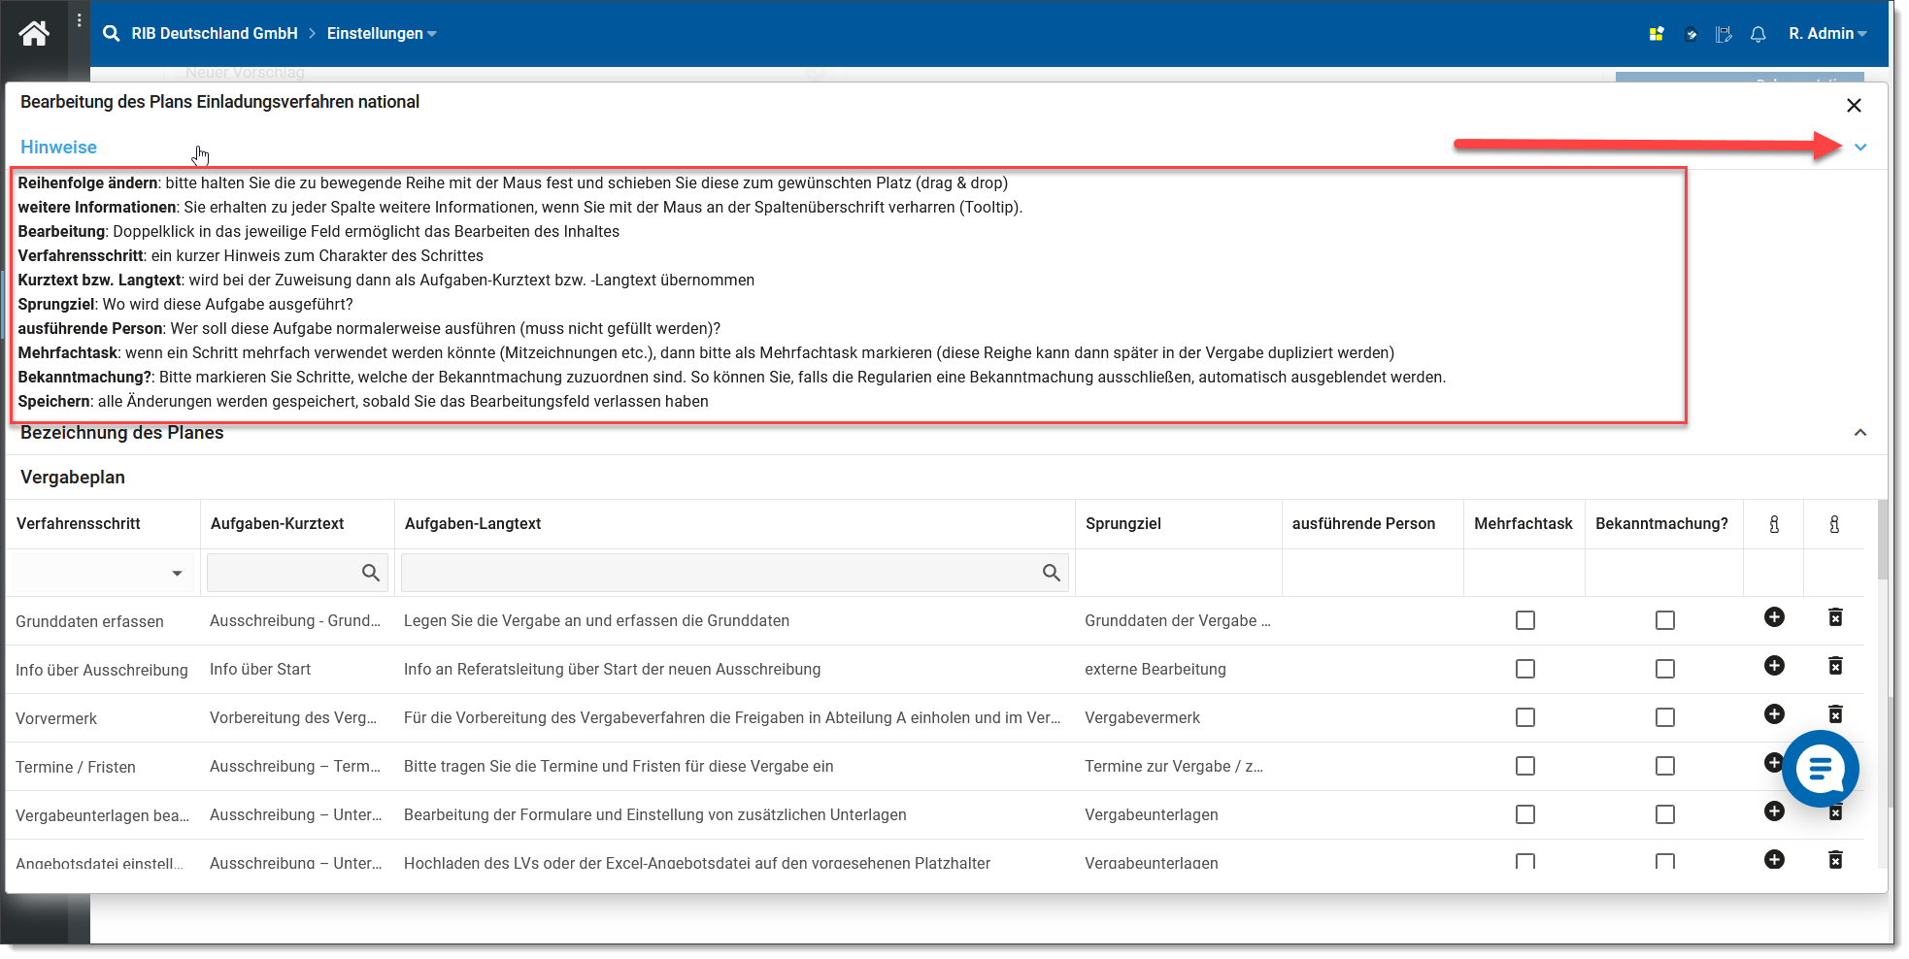Check Bekanntmachung for Termine / Fristen
This screenshot has height=959, width=1909.
[1665, 766]
